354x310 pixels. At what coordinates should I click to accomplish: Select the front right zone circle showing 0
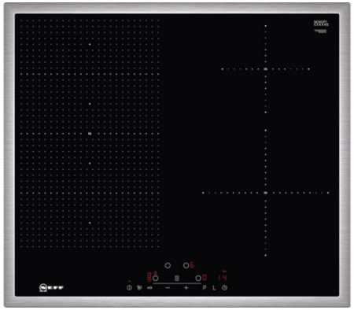tap(198, 278)
